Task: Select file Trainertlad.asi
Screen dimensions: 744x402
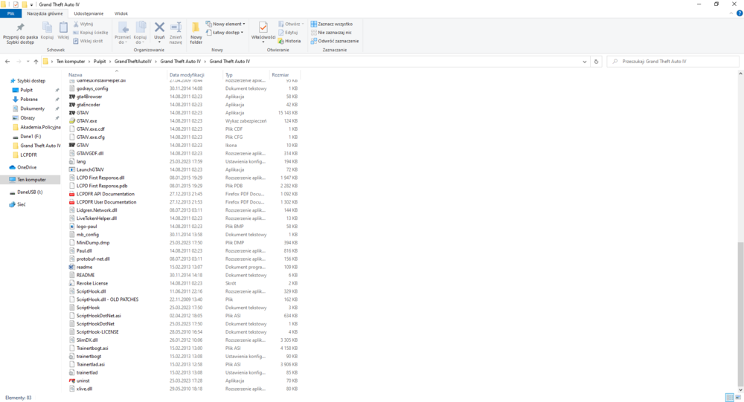Action: [x=90, y=365]
